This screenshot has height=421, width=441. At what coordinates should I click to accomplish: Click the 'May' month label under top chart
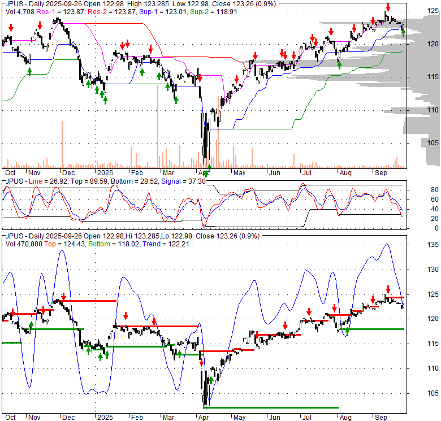point(239,173)
